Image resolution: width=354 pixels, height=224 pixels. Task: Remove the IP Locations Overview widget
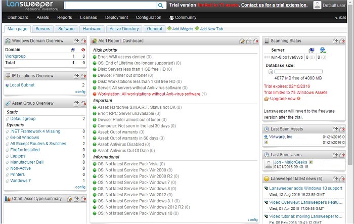click(83, 76)
